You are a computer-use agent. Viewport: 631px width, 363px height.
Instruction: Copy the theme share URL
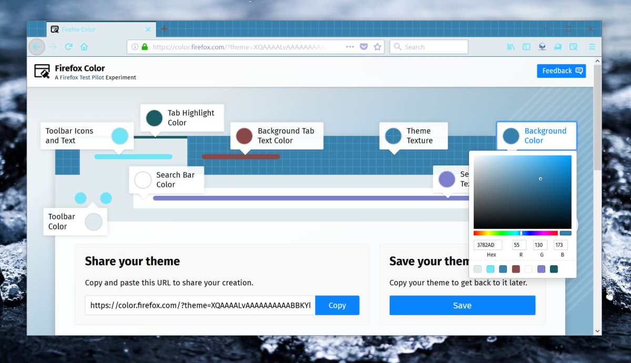pyautogui.click(x=337, y=305)
